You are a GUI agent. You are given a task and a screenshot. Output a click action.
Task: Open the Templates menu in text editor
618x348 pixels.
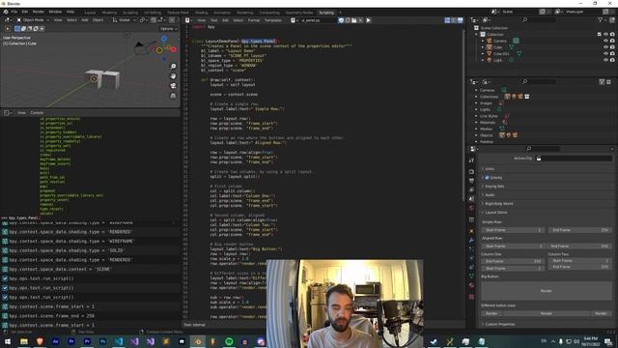272,20
